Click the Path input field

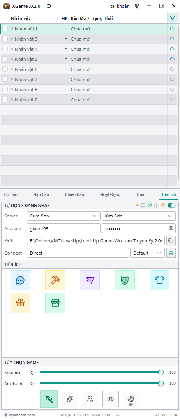pyautogui.click(x=96, y=240)
